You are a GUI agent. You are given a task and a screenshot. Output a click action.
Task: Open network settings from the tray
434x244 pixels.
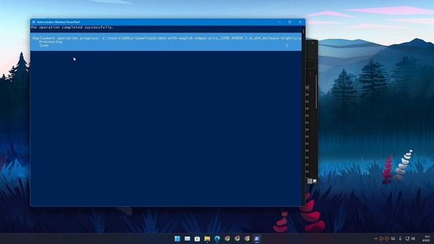tap(408, 239)
